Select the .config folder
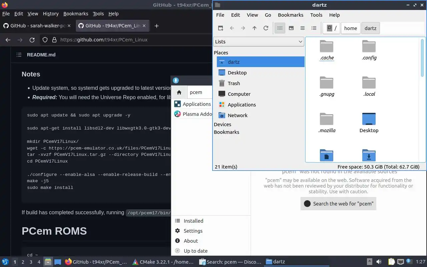This screenshot has height=267, width=427. tap(369, 50)
